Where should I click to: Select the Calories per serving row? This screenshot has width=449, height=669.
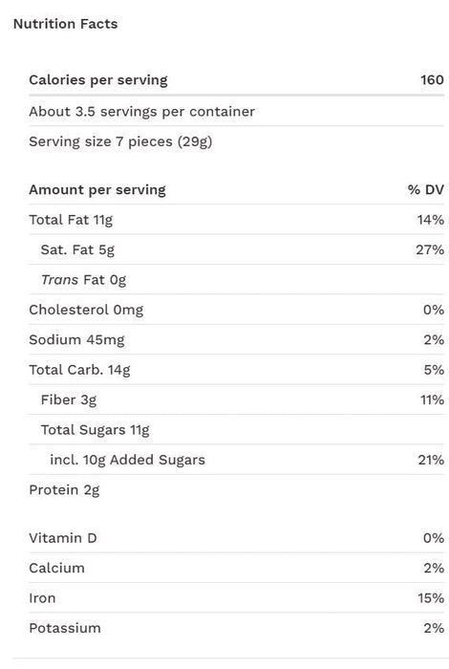coord(236,79)
